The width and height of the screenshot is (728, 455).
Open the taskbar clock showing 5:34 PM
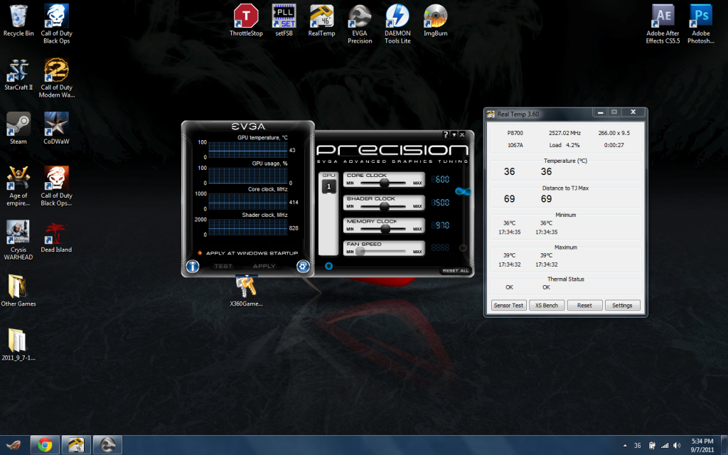(x=702, y=445)
